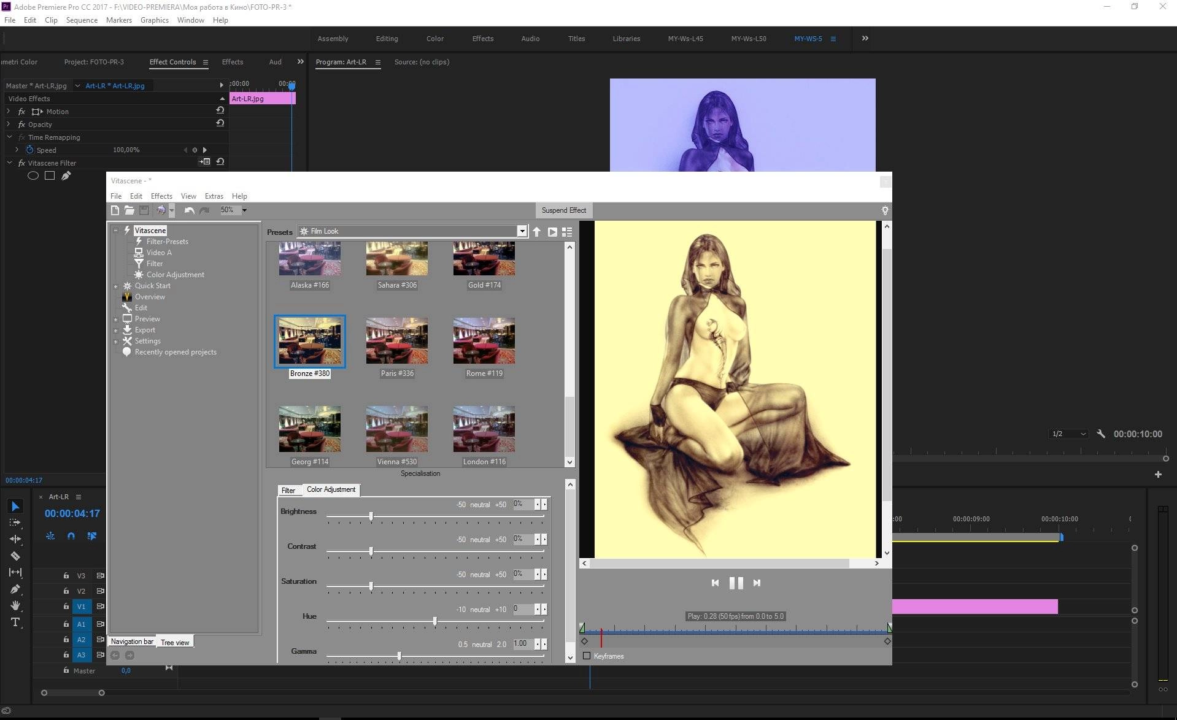Click Save disk icon in Vitascene toolbar
The image size is (1177, 720).
(x=144, y=210)
